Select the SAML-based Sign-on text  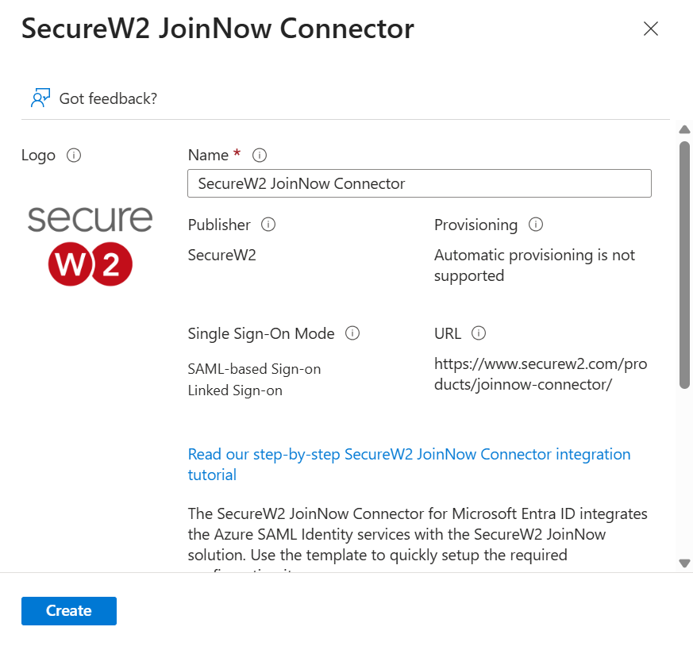click(254, 369)
